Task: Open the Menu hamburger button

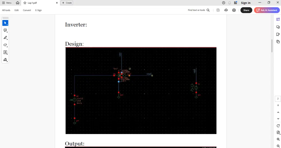Action: click(7, 3)
